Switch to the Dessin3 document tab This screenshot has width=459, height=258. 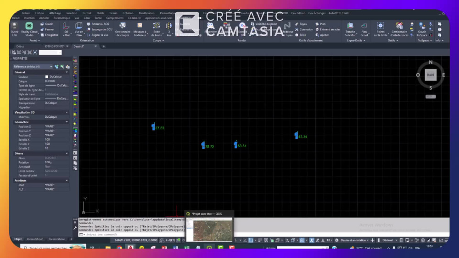(79, 46)
